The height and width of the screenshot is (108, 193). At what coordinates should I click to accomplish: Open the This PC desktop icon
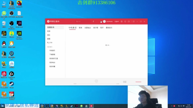click(4, 4)
